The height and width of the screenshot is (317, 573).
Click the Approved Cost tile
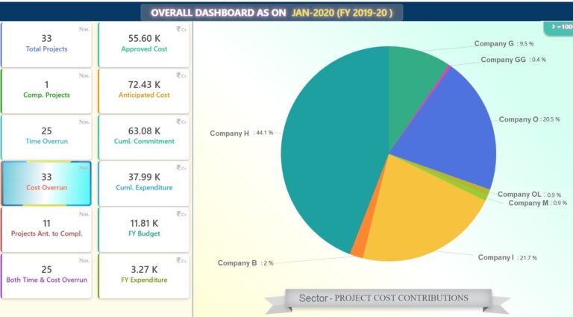click(x=144, y=45)
